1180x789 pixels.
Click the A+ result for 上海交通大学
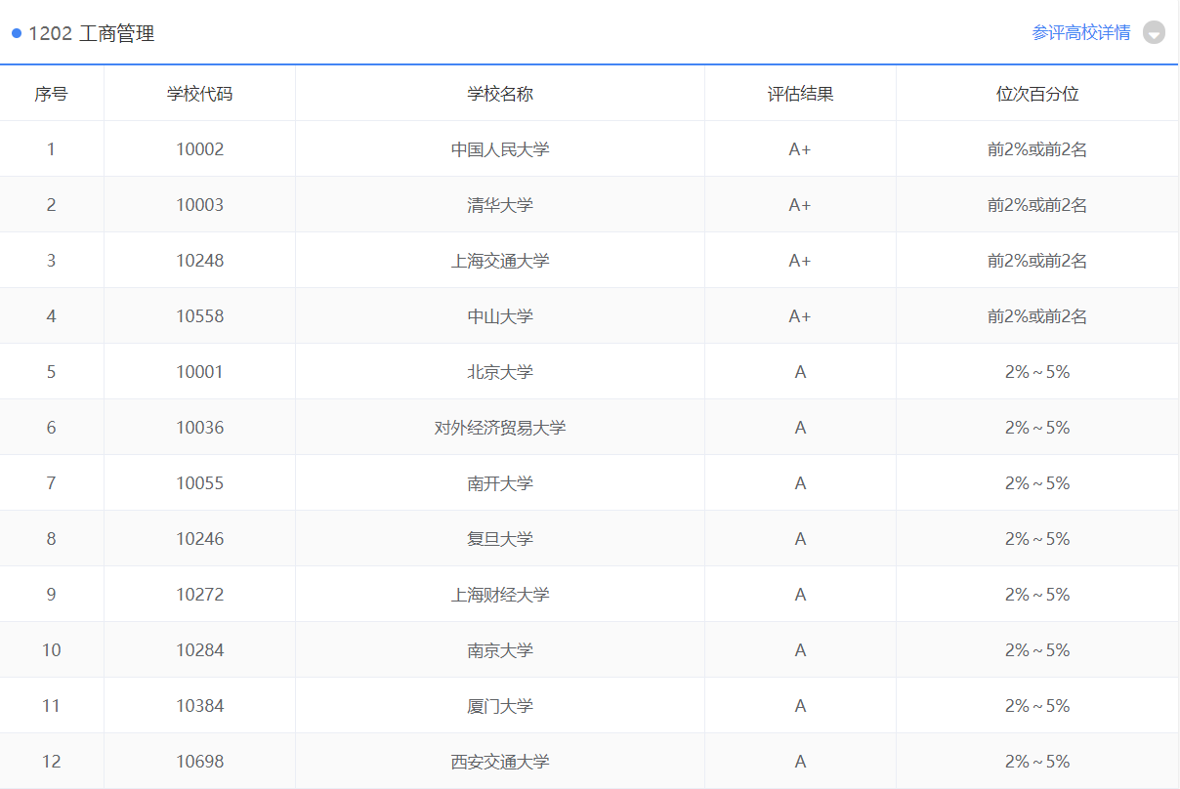[x=800, y=261]
